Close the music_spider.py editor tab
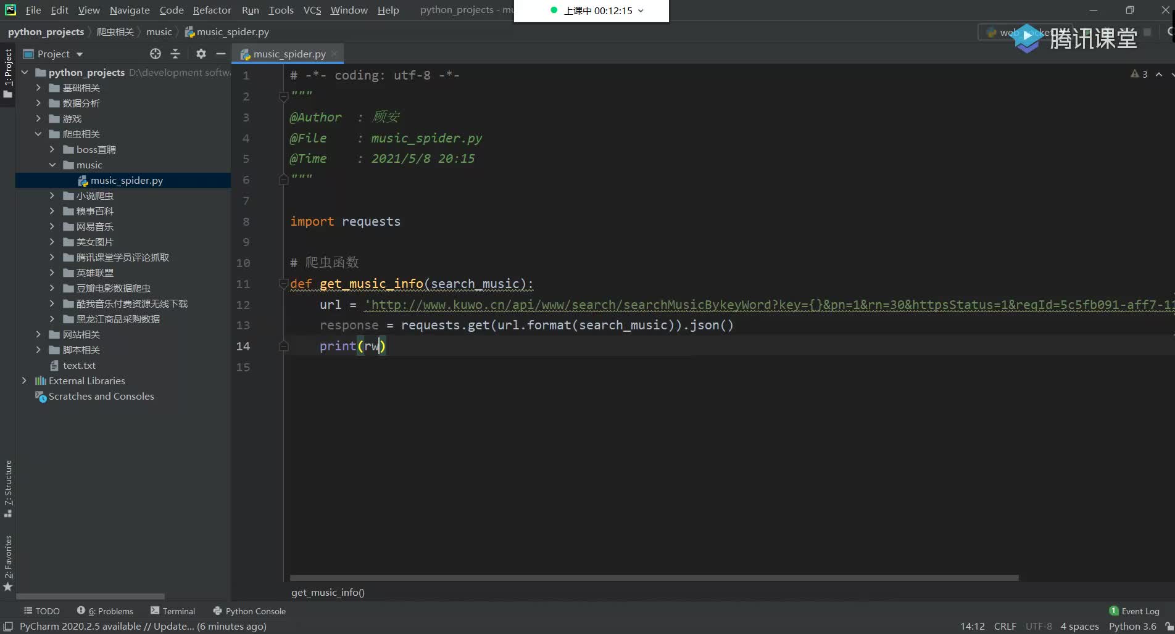The height and width of the screenshot is (634, 1175). [334, 54]
